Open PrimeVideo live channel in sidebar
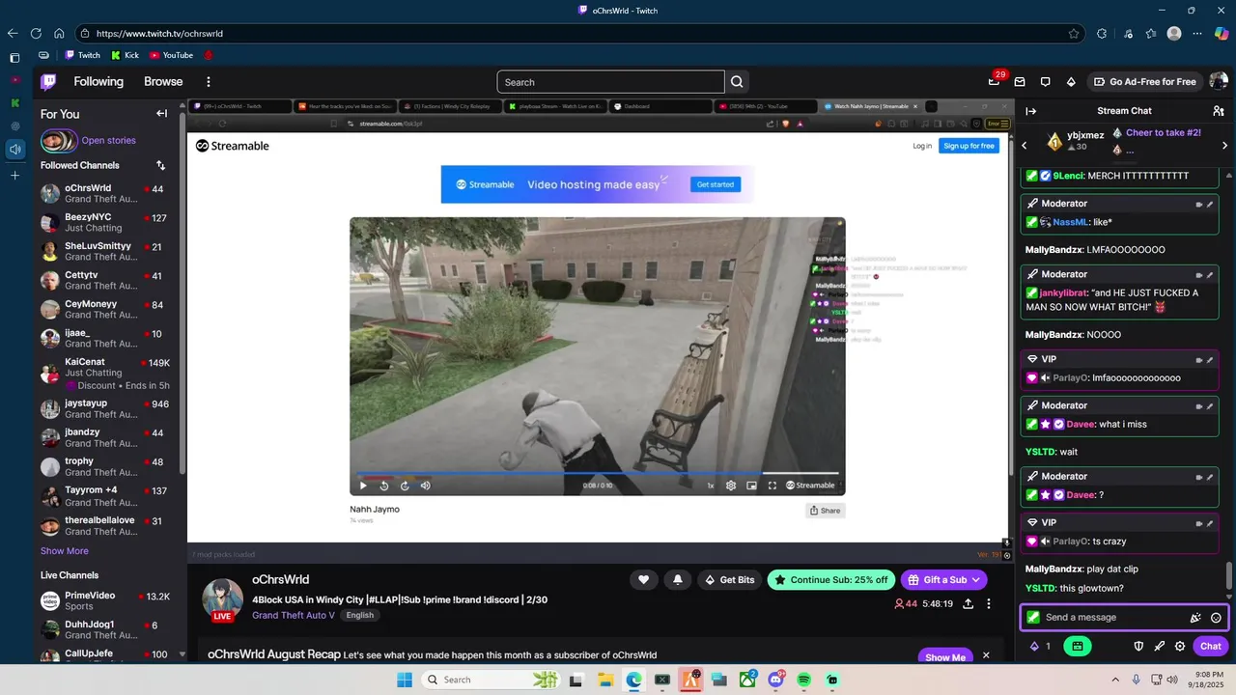This screenshot has height=695, width=1236. pyautogui.click(x=106, y=601)
